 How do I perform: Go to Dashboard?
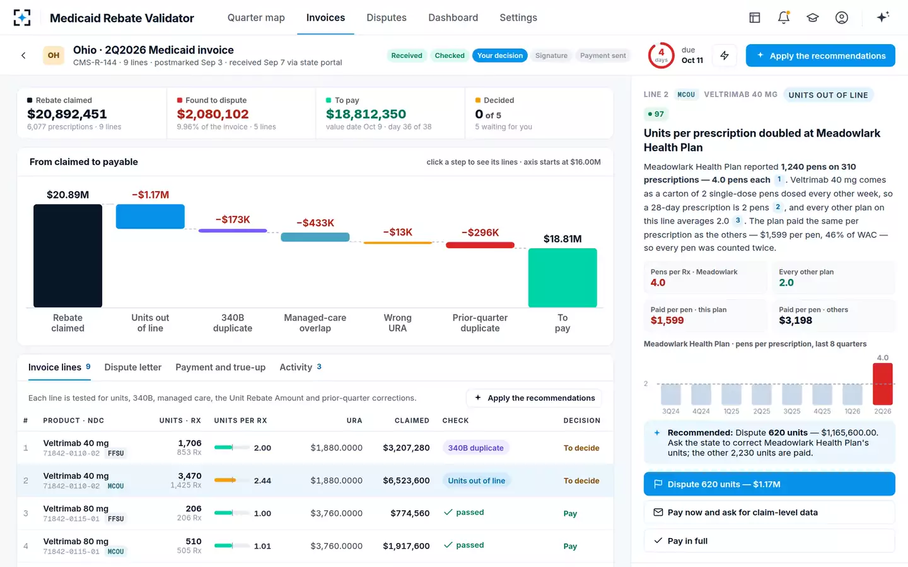pyautogui.click(x=453, y=18)
